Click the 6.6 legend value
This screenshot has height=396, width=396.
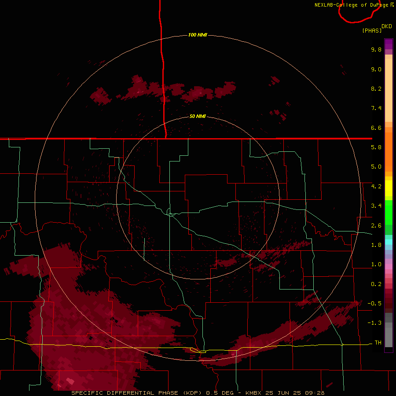click(x=376, y=128)
